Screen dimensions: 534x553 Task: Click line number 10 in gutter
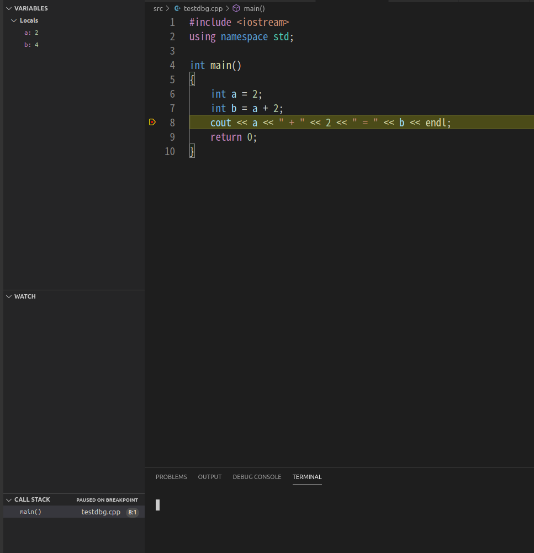[x=170, y=152]
